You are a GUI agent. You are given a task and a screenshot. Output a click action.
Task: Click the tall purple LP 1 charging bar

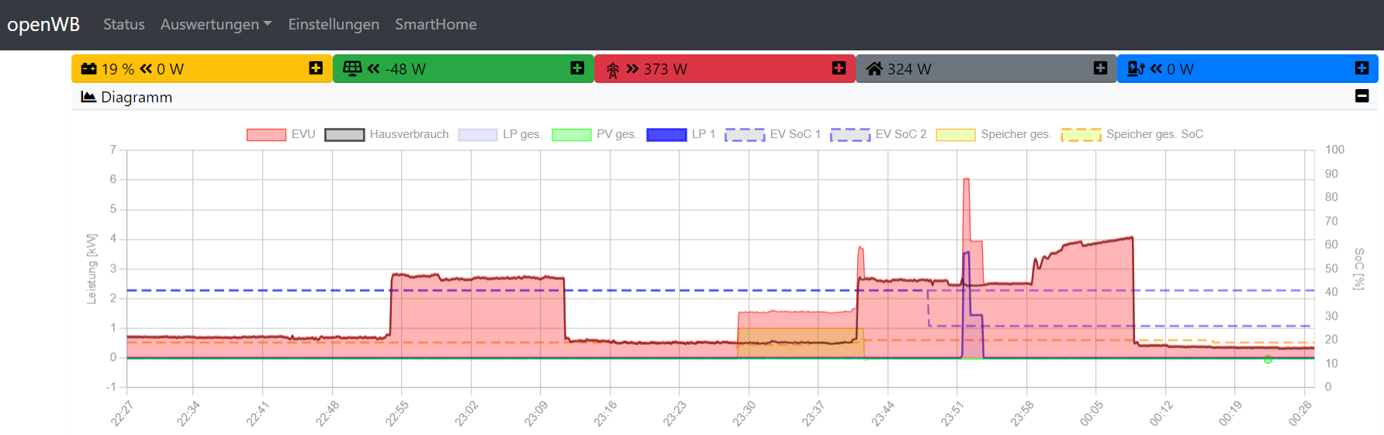click(x=967, y=304)
